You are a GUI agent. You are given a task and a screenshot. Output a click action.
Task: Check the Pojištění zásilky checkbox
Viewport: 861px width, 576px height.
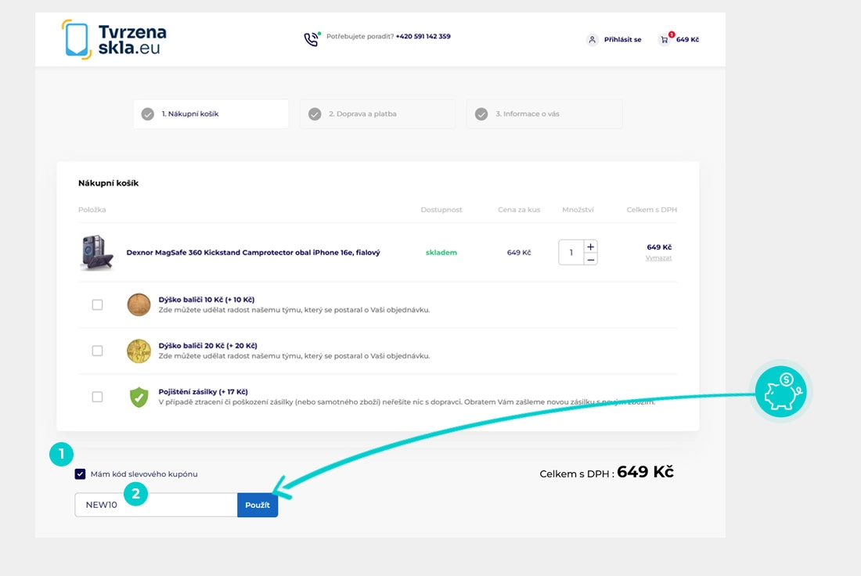point(97,397)
